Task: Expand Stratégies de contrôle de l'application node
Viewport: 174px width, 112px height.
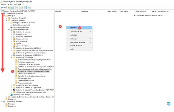Action: [11, 88]
